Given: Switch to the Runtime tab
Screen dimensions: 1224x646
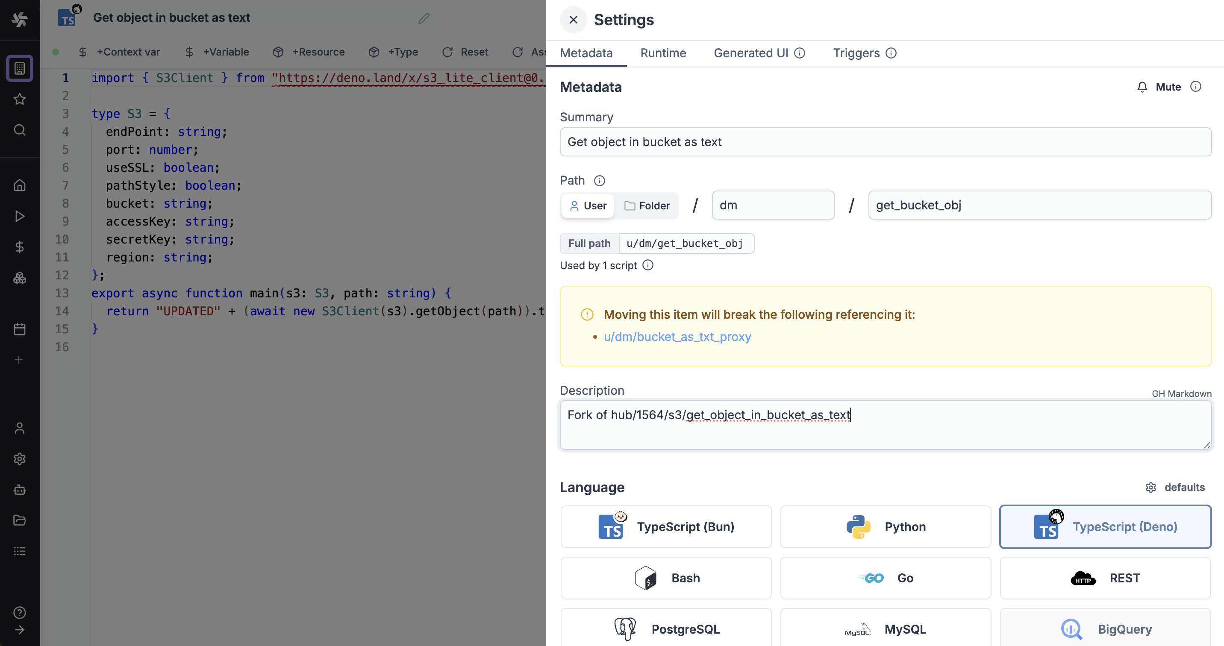Looking at the screenshot, I should (x=663, y=53).
